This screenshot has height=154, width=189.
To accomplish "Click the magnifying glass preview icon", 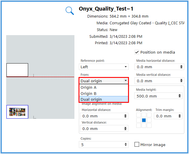I will [x=70, y=11].
